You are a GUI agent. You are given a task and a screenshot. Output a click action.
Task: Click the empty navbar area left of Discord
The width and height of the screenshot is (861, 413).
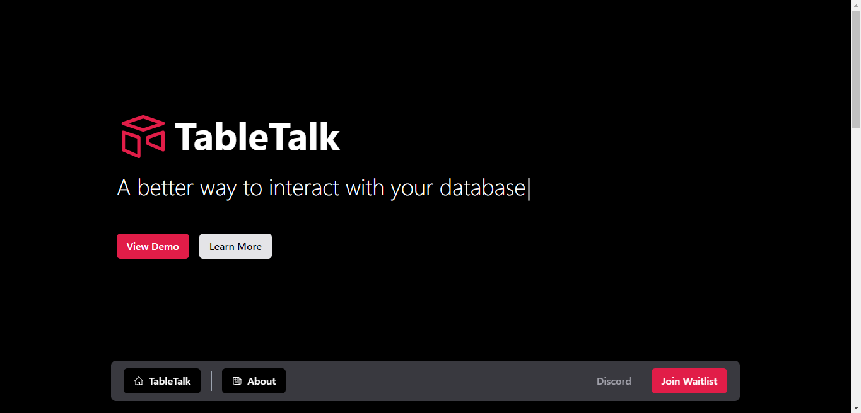435,381
